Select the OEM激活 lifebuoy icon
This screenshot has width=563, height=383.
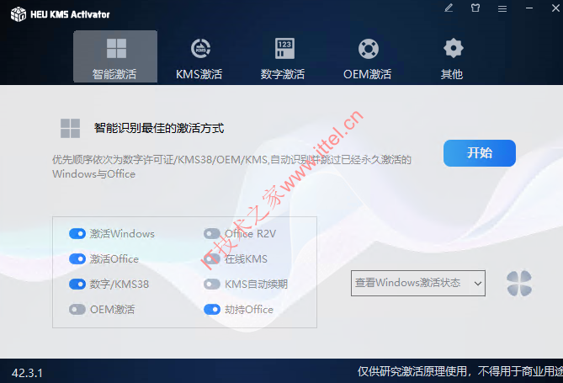369,49
